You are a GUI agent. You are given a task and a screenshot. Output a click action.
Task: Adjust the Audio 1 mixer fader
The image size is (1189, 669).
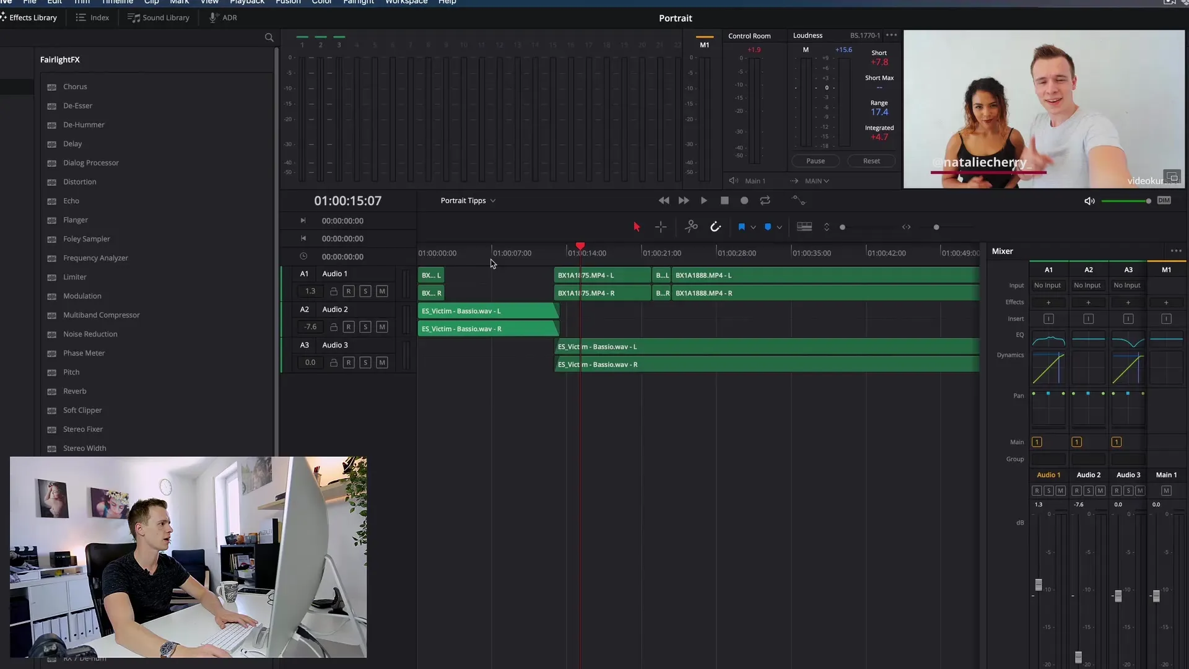coord(1039,585)
